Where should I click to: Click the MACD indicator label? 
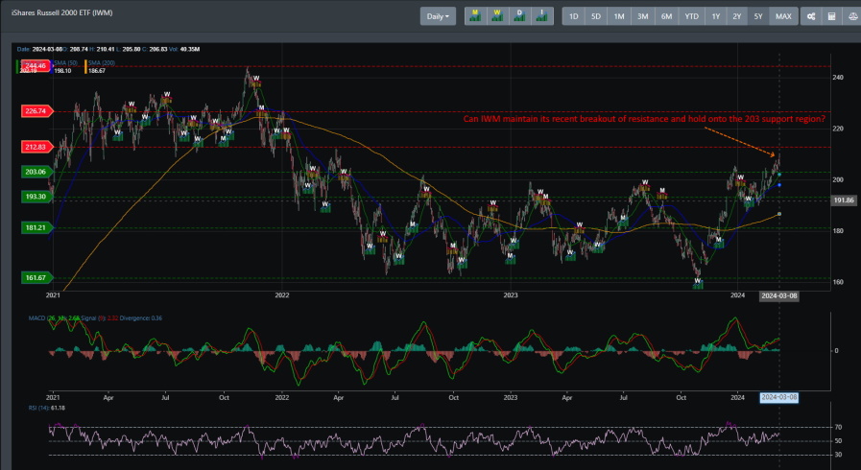tap(95, 318)
